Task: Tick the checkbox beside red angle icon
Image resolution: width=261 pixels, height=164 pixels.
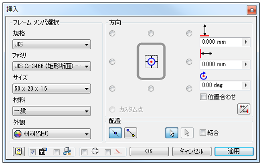Action: click(x=108, y=152)
